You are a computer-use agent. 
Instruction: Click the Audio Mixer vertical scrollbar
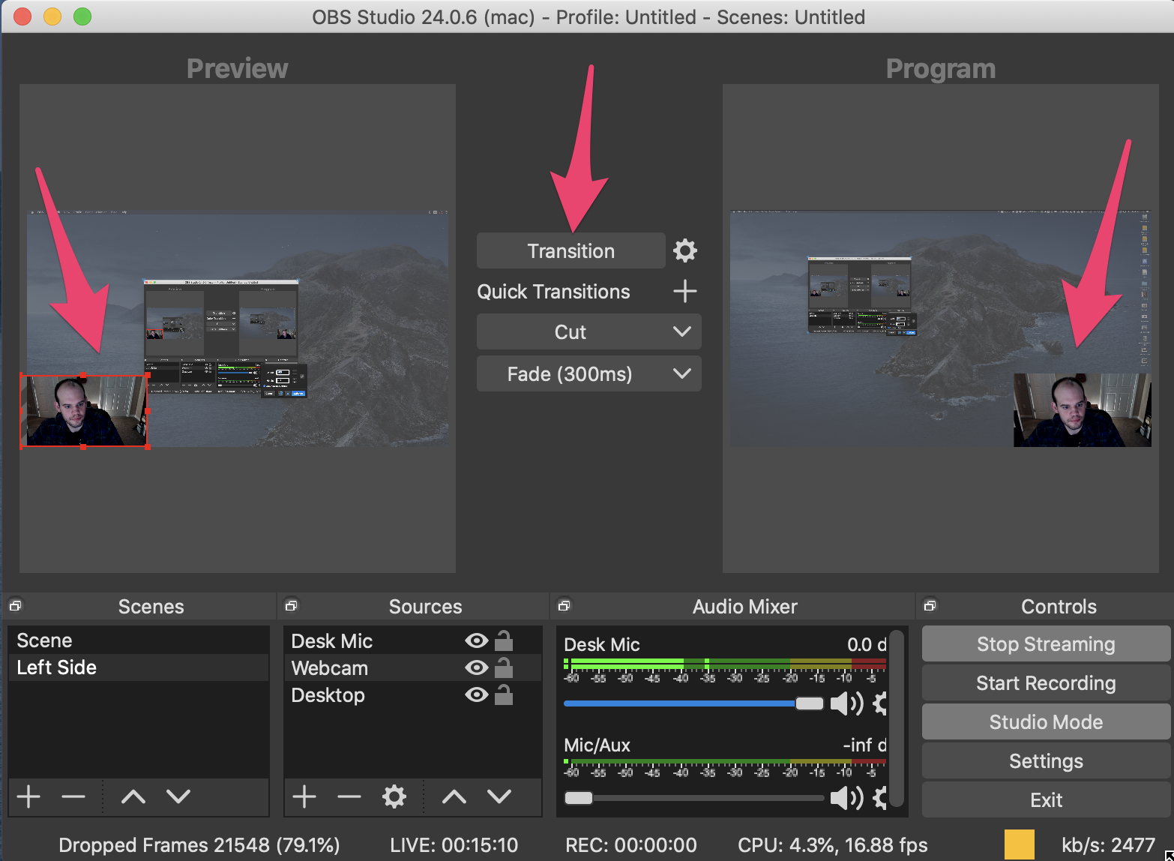pos(896,718)
